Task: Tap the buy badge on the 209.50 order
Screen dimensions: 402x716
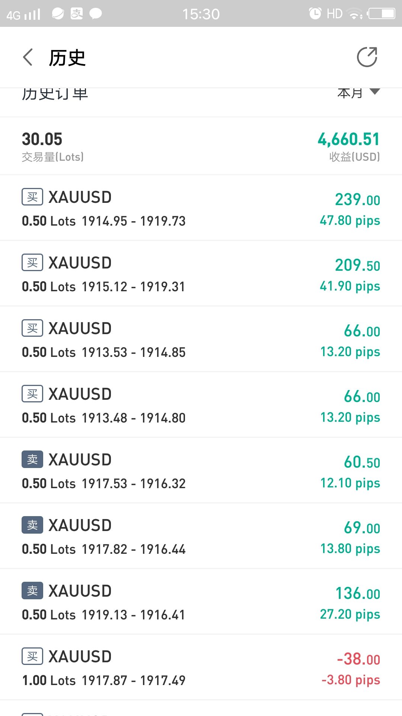Action: pyautogui.click(x=32, y=263)
